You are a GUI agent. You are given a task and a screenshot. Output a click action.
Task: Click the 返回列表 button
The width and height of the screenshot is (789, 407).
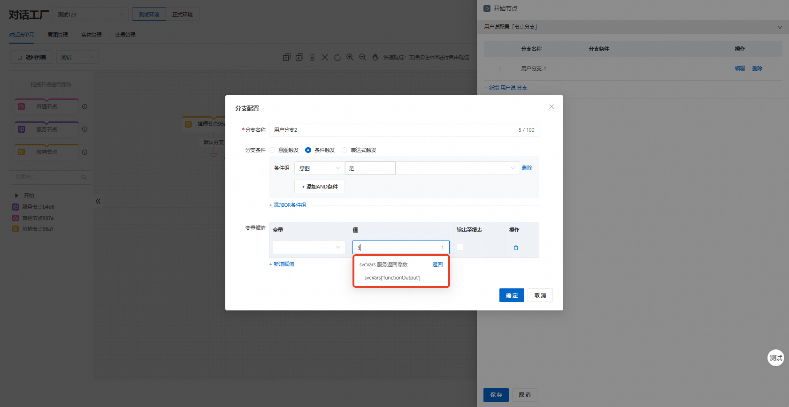(32, 57)
